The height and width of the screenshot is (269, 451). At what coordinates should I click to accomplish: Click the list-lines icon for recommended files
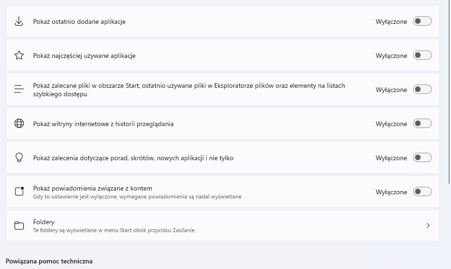pyautogui.click(x=19, y=90)
